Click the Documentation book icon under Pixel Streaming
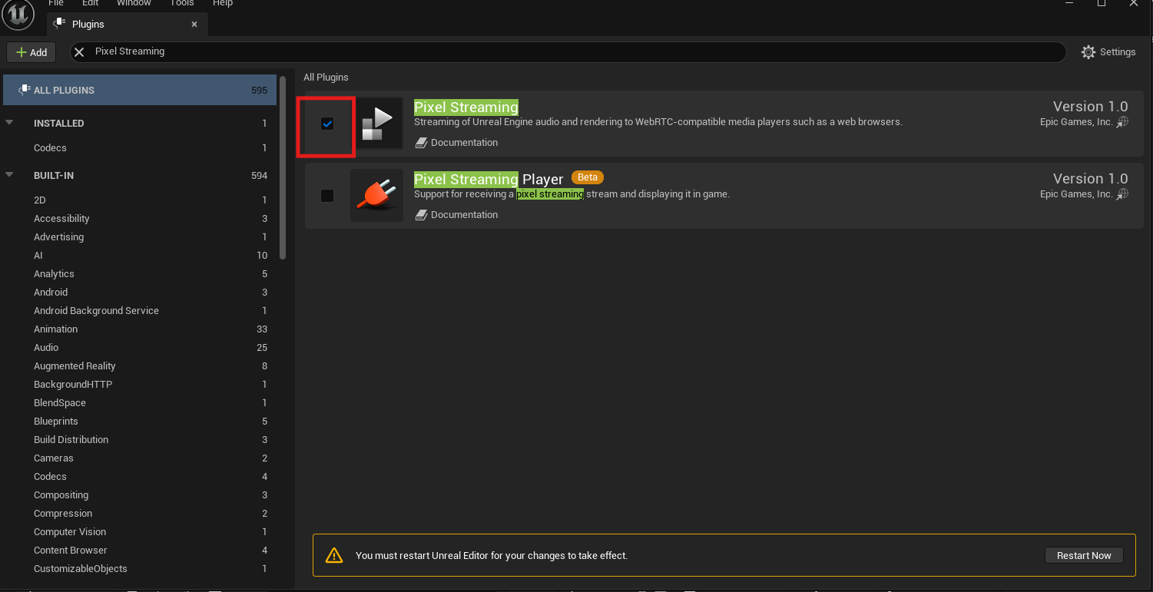This screenshot has height=592, width=1153. [x=421, y=143]
